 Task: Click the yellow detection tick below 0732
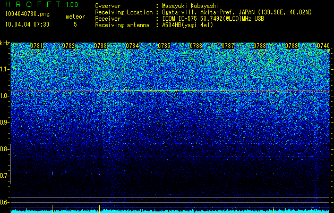coord(53,208)
